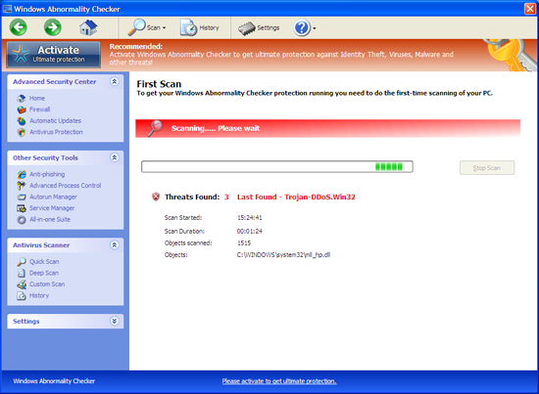Click the Custom Scan icon
Viewport: 539px width, 394px height.
(x=22, y=285)
